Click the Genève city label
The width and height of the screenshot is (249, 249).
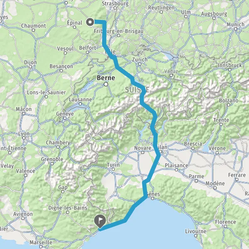(x=65, y=114)
